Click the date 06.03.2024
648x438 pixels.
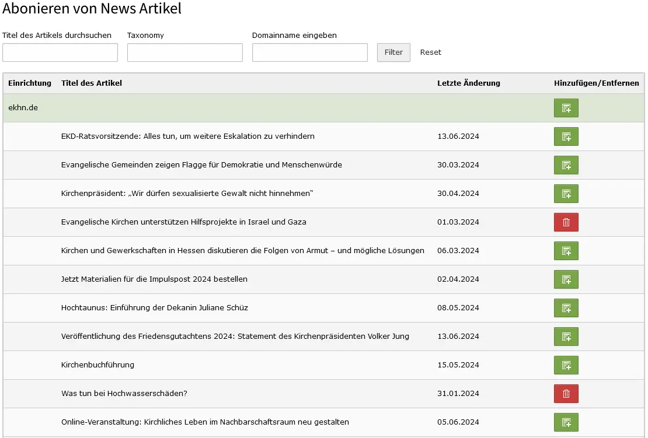point(458,251)
